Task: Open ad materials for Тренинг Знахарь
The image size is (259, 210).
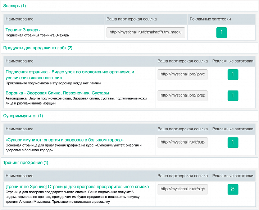Action: tap(221, 33)
